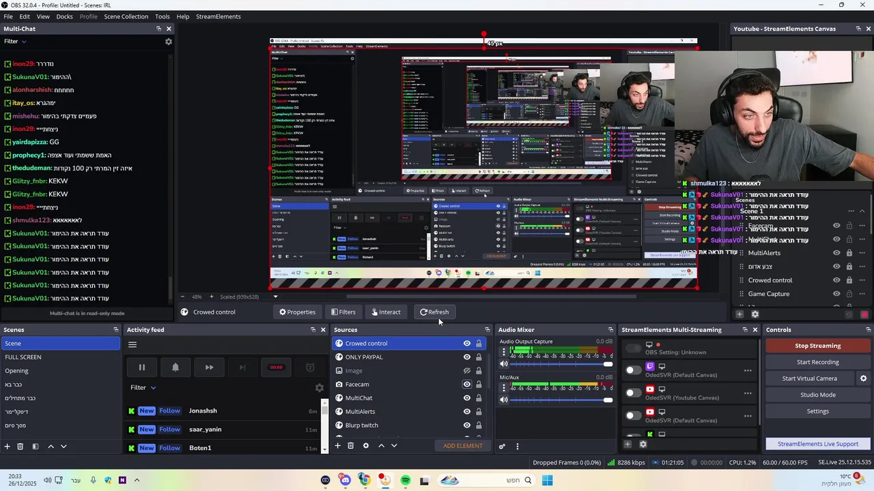Unlock the Crowed control source
Screen dimensions: 874x491
(479, 344)
